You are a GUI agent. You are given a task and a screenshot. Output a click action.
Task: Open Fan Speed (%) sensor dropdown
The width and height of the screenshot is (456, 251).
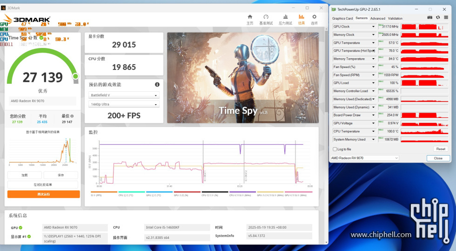coord(373,67)
